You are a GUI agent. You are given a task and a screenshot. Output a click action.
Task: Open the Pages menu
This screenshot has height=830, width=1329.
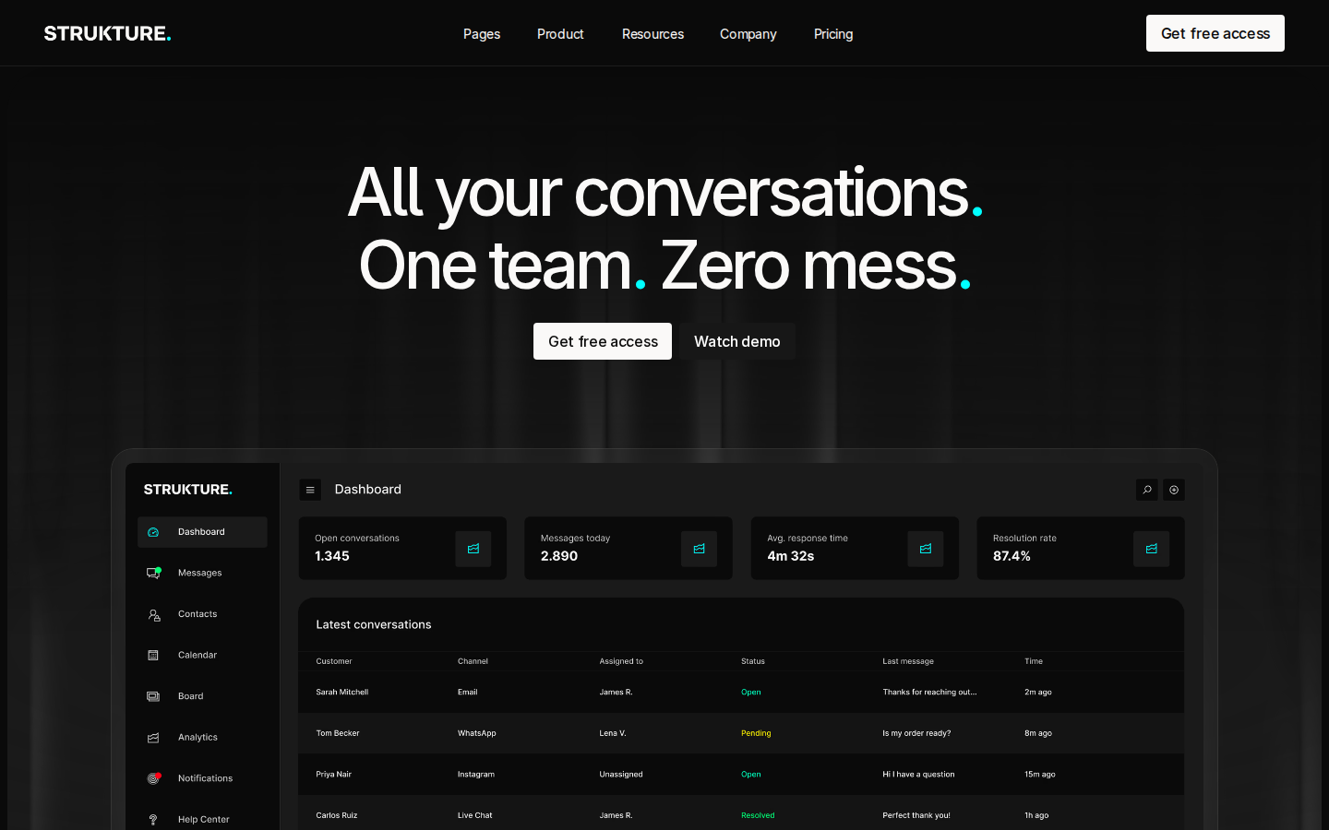(x=482, y=34)
